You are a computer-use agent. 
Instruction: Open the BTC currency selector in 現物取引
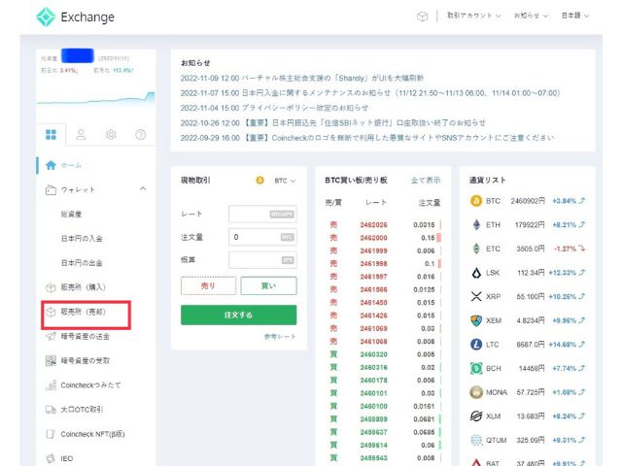276,181
